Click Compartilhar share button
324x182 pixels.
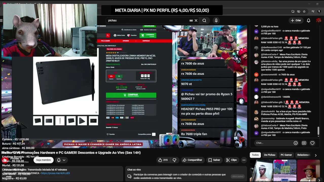192,160
